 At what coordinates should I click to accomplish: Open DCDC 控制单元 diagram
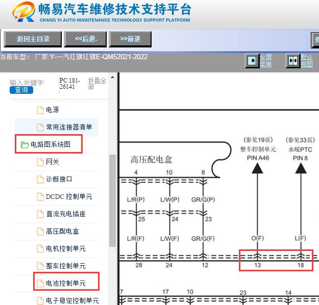click(x=69, y=197)
